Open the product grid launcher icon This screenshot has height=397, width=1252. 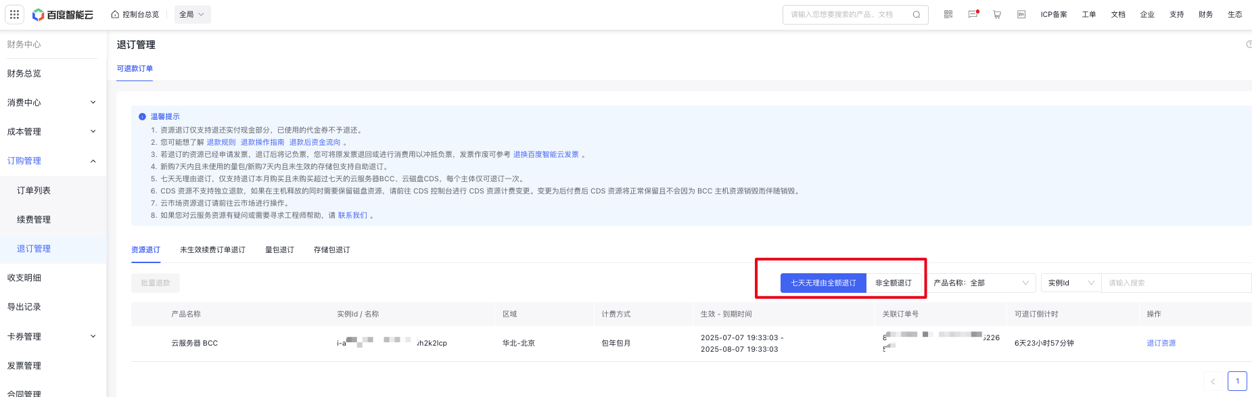[14, 14]
